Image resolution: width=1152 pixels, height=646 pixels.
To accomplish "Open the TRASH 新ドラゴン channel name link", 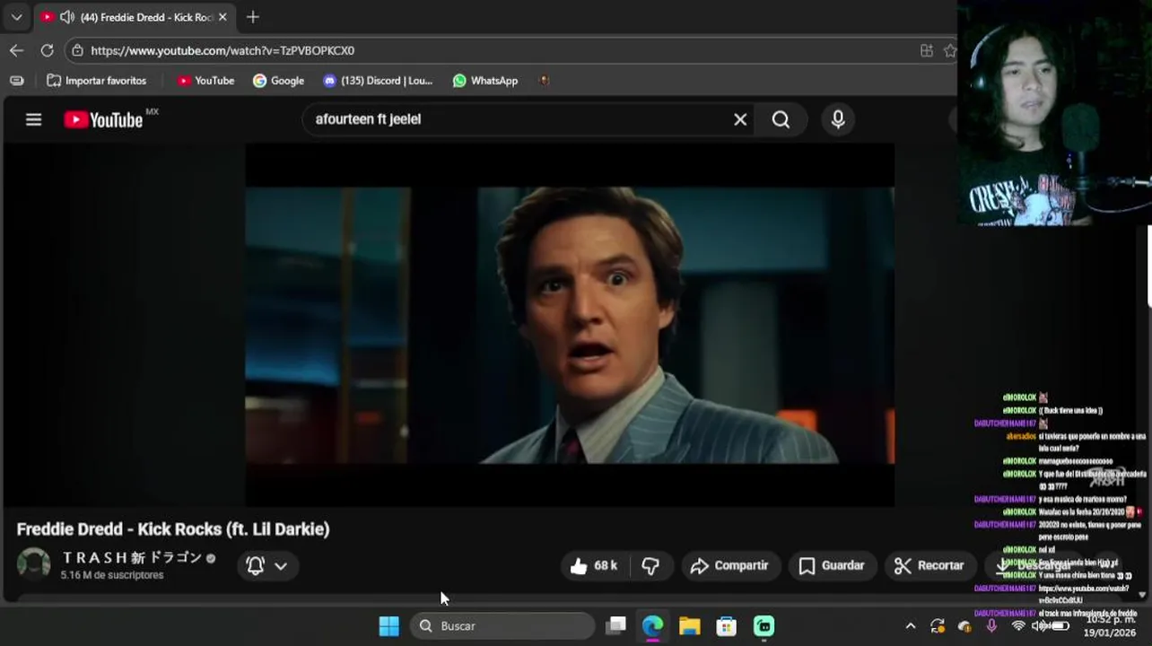I will (x=133, y=557).
